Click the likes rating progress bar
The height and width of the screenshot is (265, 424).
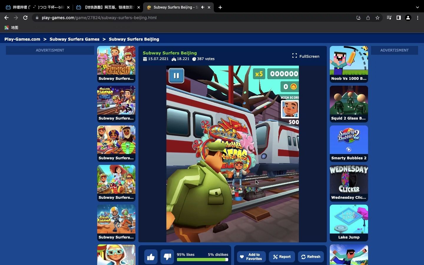click(203, 260)
